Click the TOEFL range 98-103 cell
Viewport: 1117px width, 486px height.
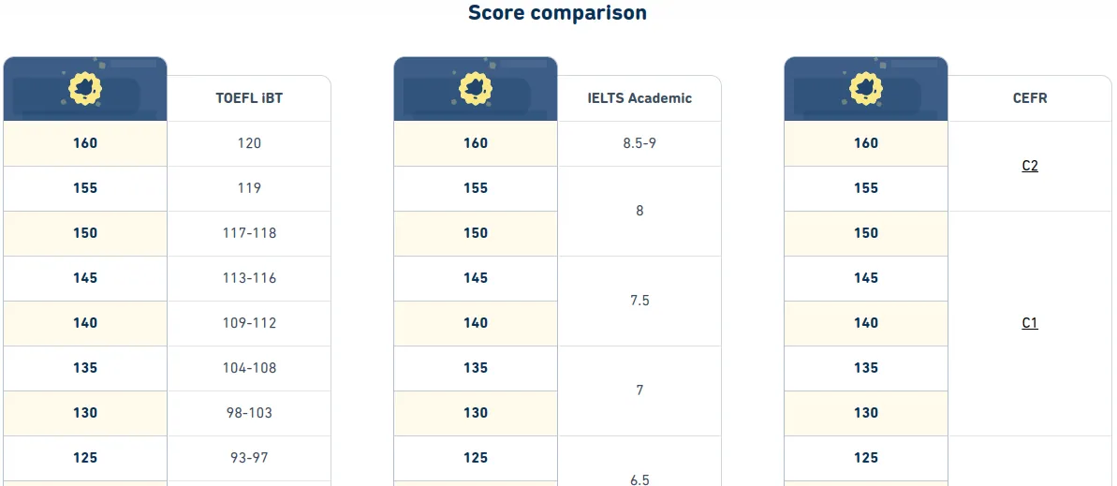(249, 413)
